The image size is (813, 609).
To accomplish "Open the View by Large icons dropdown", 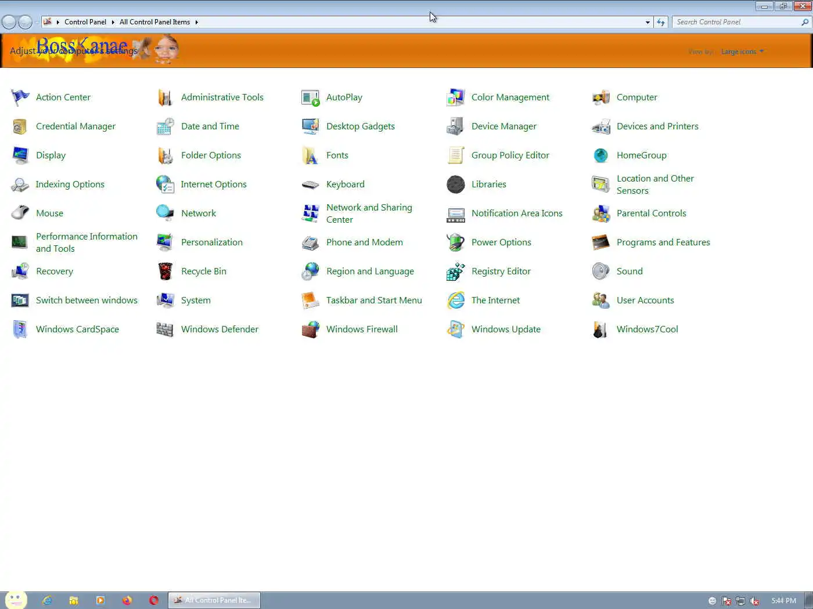I will pyautogui.click(x=742, y=52).
